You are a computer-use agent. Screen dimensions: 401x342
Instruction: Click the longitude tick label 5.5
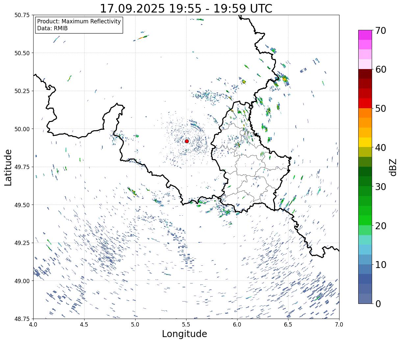tap(186, 324)
